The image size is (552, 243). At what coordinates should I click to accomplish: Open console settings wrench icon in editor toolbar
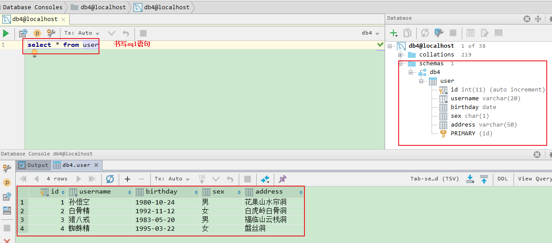pyautogui.click(x=51, y=33)
